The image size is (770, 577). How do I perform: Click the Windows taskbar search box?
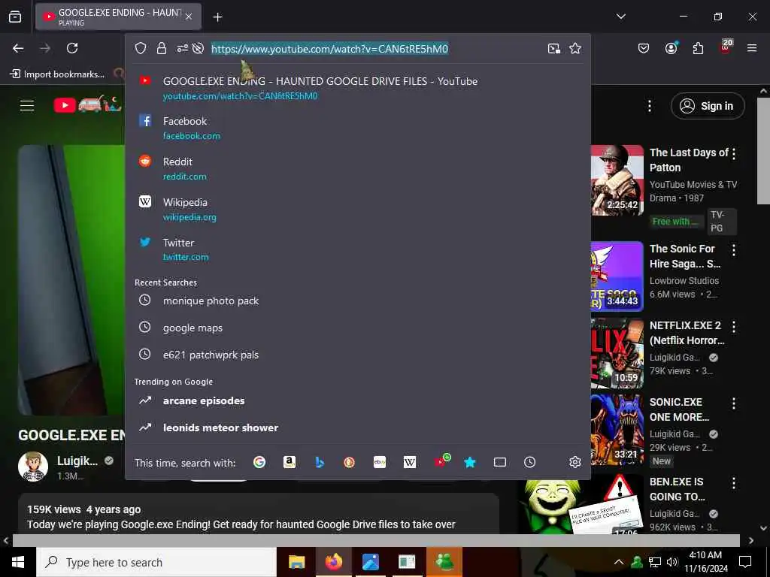coord(156,562)
